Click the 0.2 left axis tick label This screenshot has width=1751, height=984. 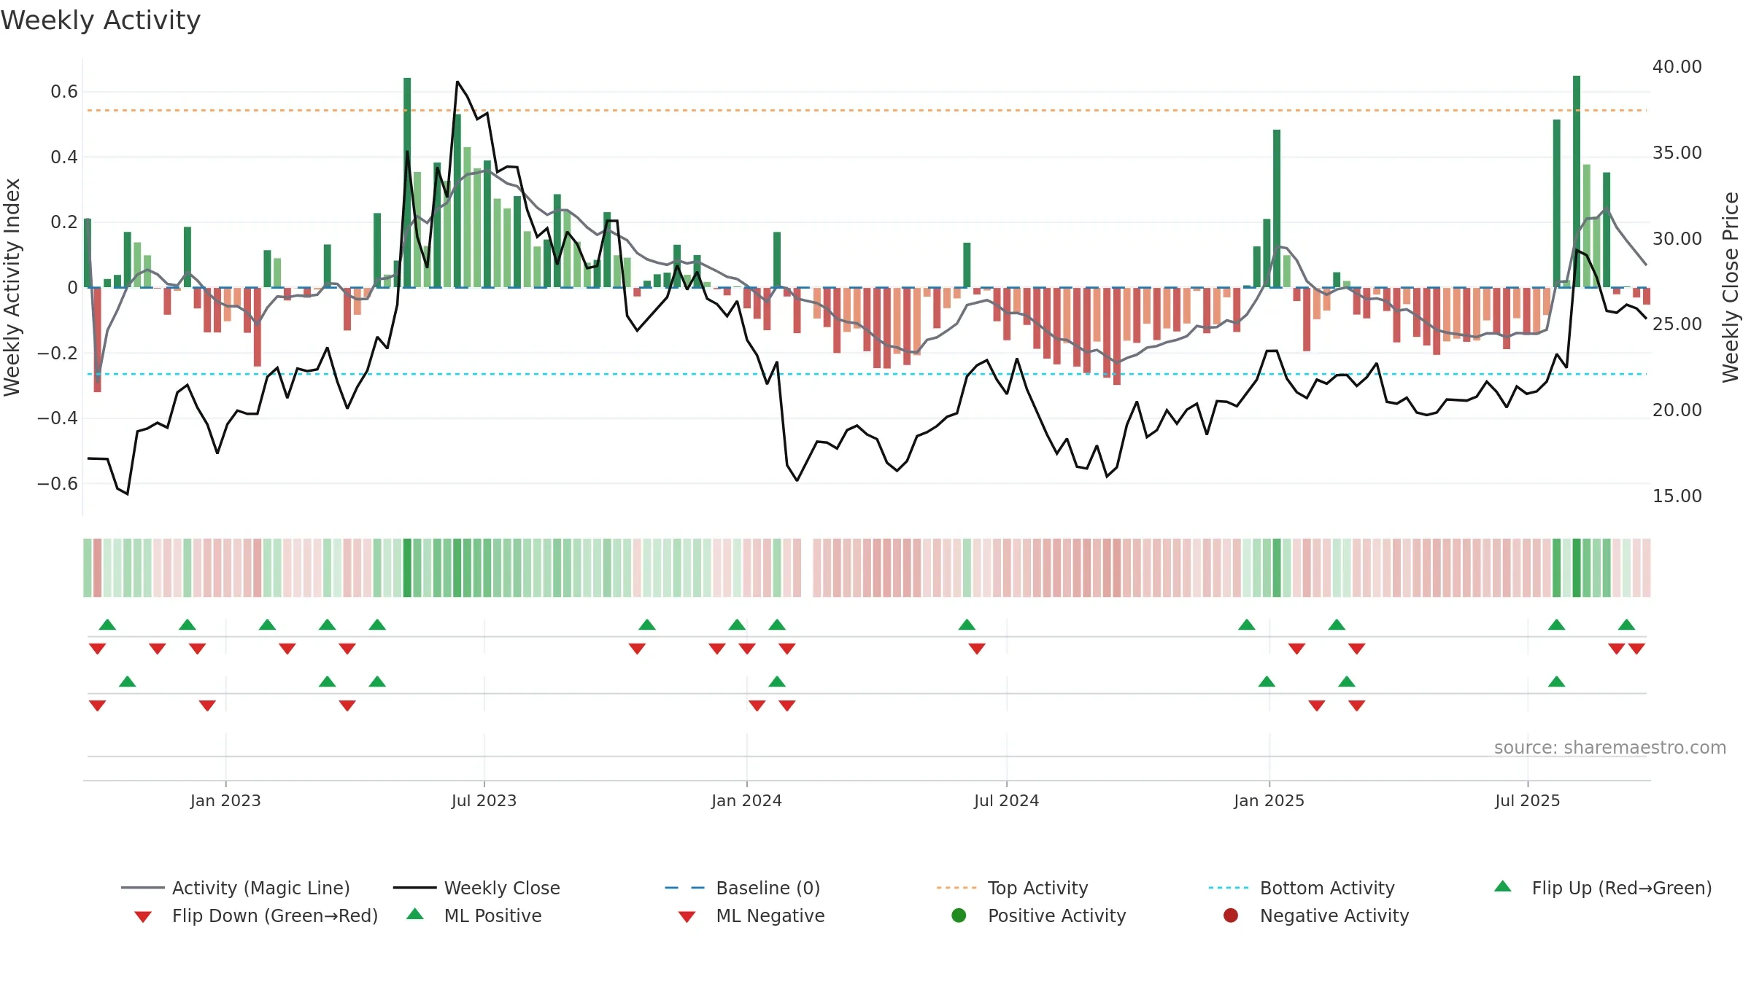coord(64,222)
